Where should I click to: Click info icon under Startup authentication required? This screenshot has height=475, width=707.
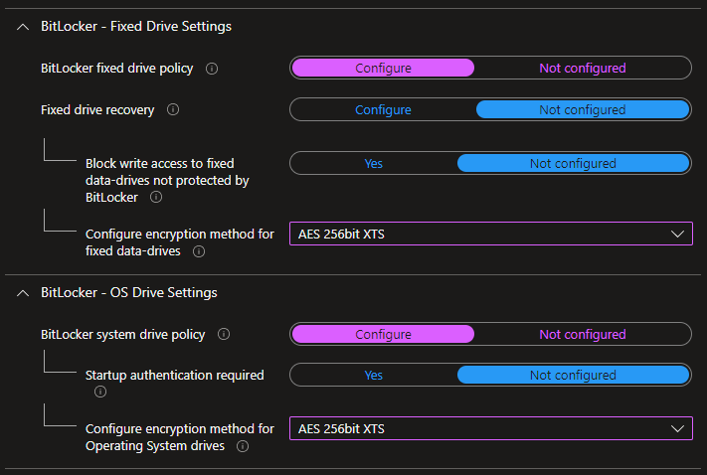click(99, 392)
